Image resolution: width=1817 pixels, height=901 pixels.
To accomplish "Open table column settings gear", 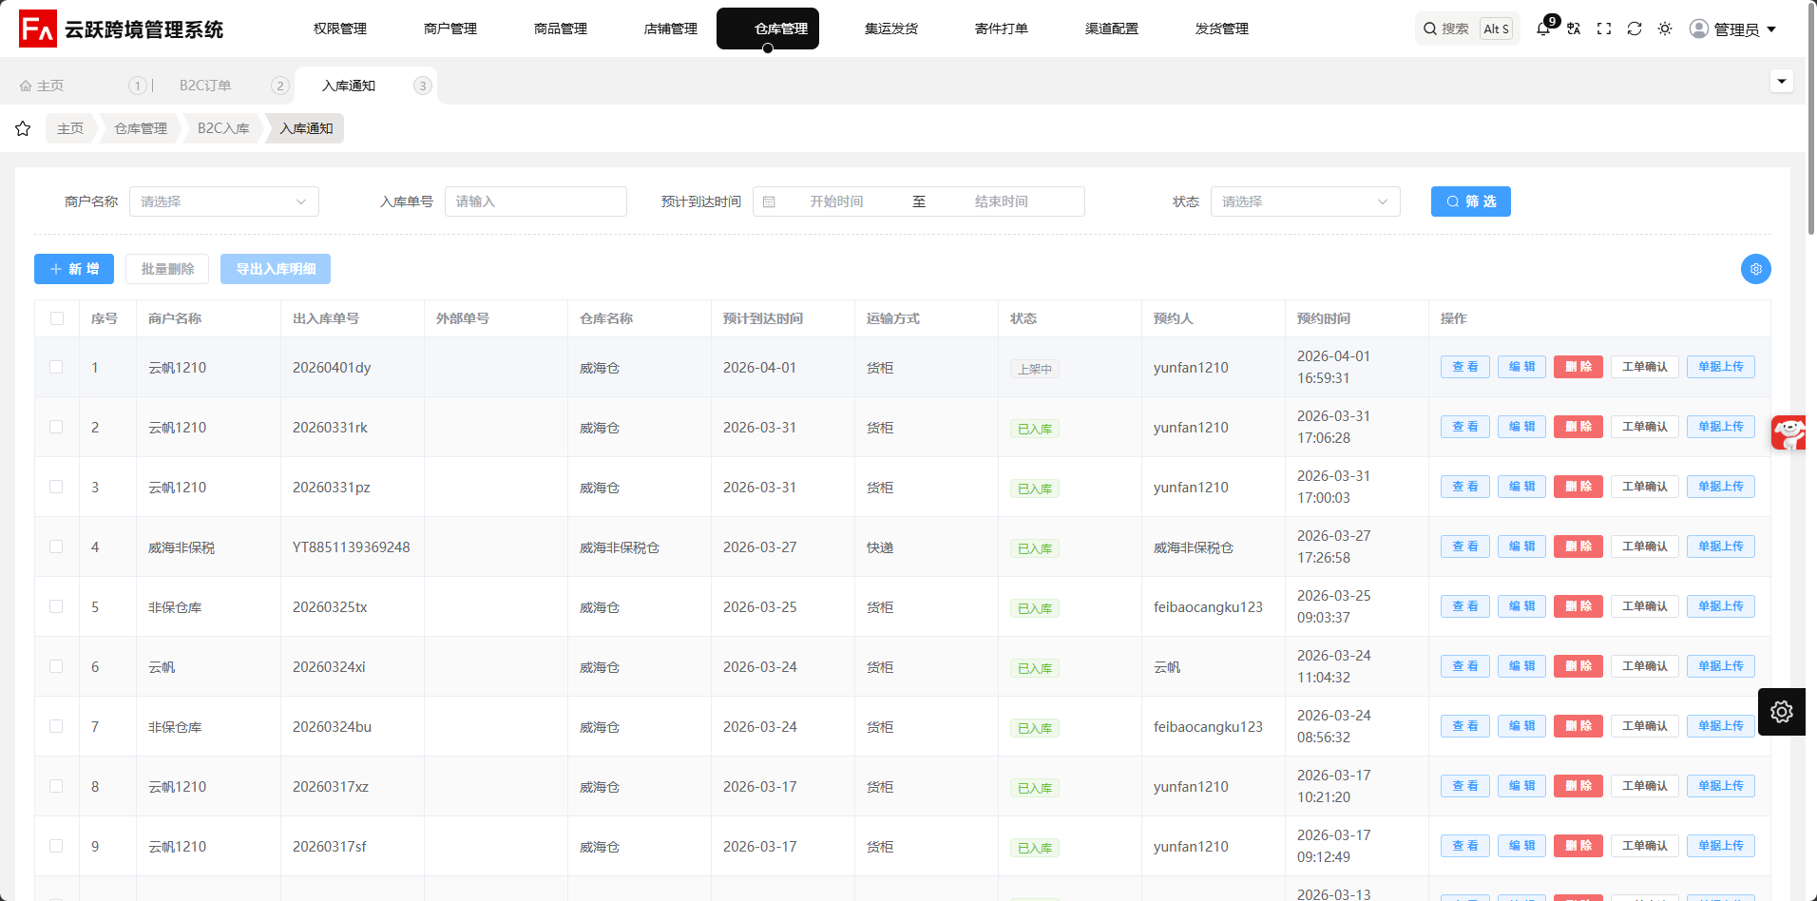I will (x=1756, y=269).
